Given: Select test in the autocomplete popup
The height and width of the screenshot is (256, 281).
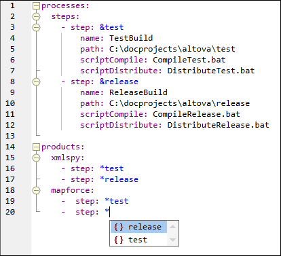Looking at the screenshot, I should point(139,240).
